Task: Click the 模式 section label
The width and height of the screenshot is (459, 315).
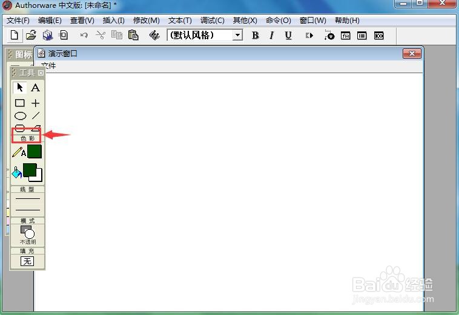Action: click(27, 221)
